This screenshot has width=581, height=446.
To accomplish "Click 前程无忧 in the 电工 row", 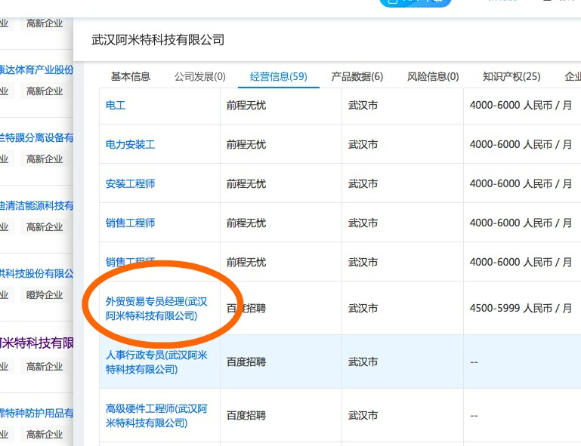I will 246,106.
